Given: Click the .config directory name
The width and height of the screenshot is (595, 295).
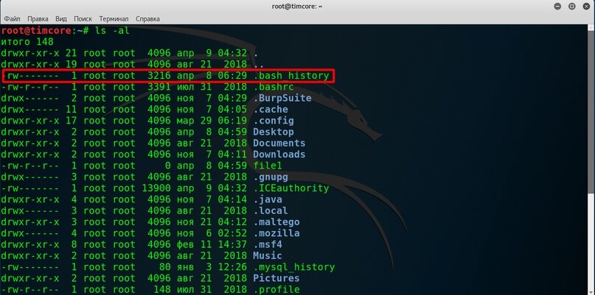Looking at the screenshot, I should coord(274,121).
